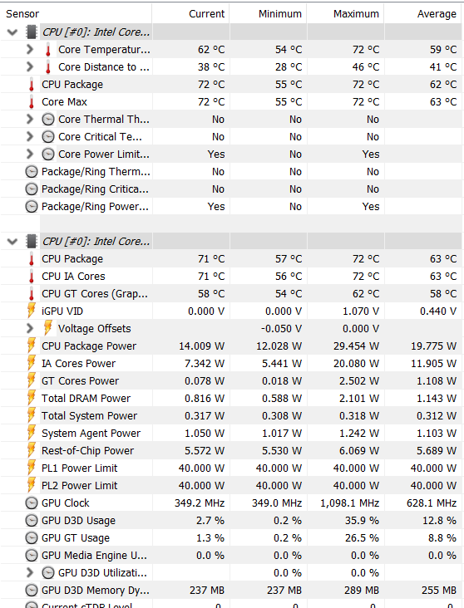This screenshot has width=464, height=608.
Task: Expand the Core Distance to TjMAX row
Action: coord(29,67)
